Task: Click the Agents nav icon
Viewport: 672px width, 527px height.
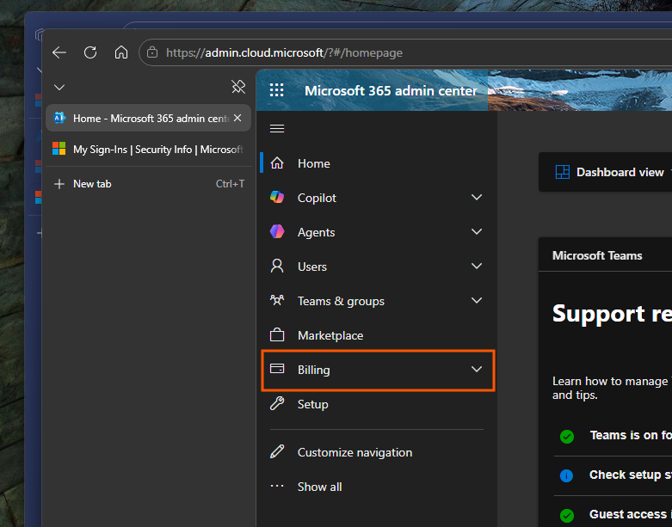Action: click(277, 231)
